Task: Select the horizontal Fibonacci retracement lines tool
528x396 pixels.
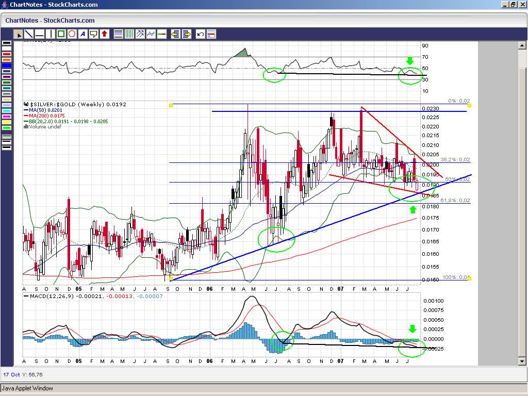Action: tap(119, 35)
